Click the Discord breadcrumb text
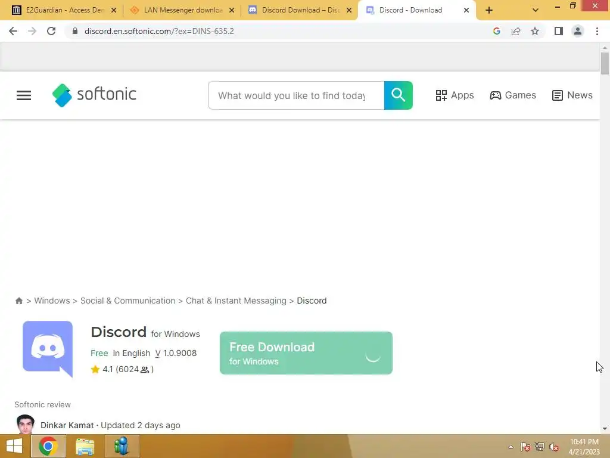This screenshot has width=610, height=458. tap(312, 301)
